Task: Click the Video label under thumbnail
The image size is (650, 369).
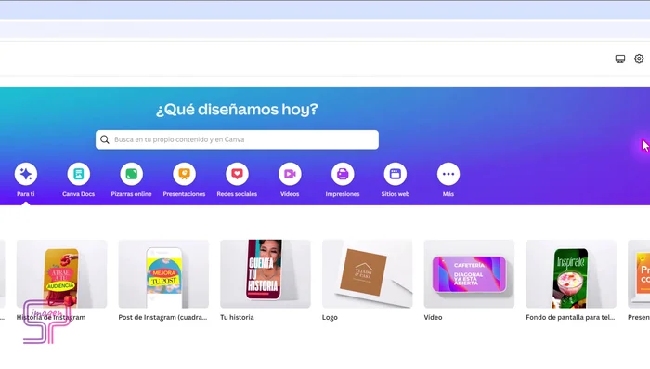Action: pos(434,317)
